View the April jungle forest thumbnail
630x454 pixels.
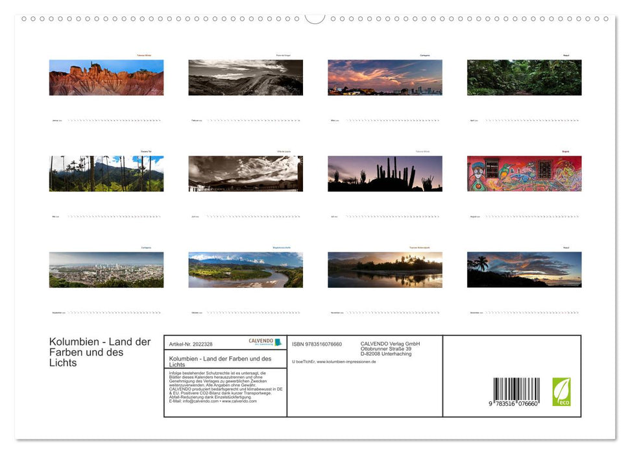(524, 77)
